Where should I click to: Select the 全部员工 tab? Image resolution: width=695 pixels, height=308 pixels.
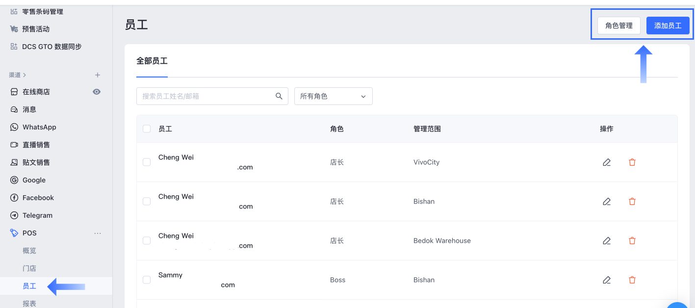[152, 61]
